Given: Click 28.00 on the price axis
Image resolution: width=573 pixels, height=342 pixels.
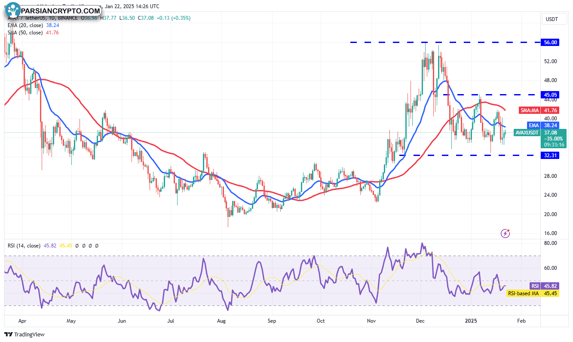Looking at the screenshot, I should 551,176.
